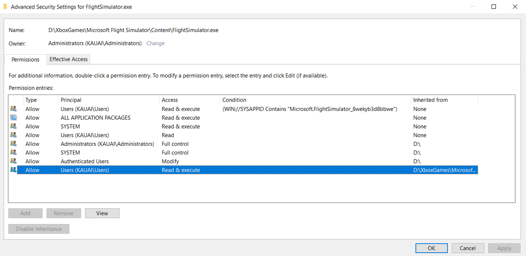The image size is (526, 256).
Task: Click the Cancel button
Action: (x=468, y=248)
